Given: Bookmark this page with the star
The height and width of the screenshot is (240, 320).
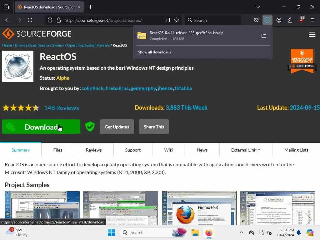Looking at the screenshot, I should click(177, 20).
